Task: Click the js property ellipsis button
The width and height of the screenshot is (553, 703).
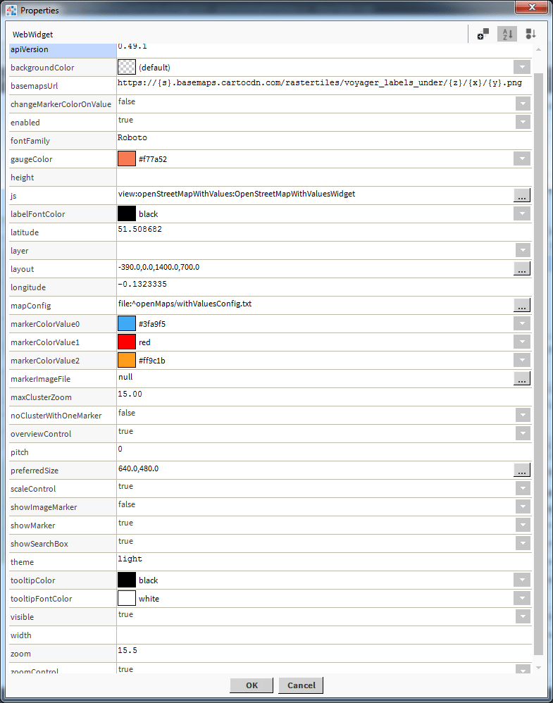Action: tap(522, 196)
